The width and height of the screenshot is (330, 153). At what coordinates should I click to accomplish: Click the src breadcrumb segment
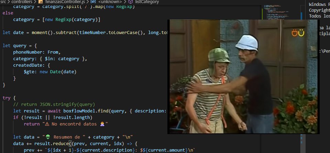[3, 2]
